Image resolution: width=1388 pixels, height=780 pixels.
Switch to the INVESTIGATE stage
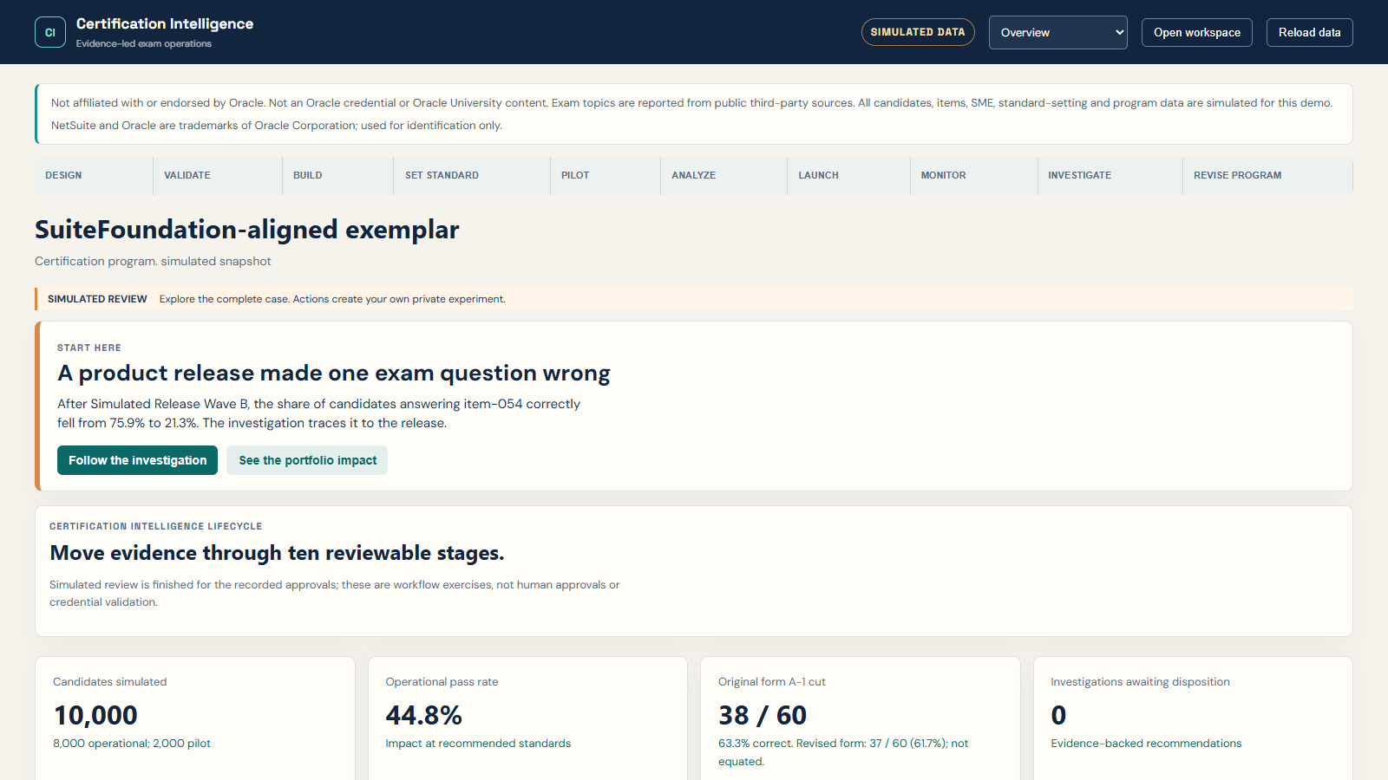1110,175
